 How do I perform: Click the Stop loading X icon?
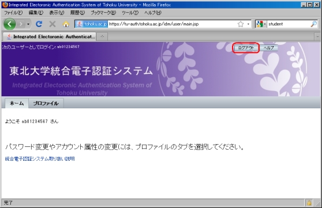53,24
